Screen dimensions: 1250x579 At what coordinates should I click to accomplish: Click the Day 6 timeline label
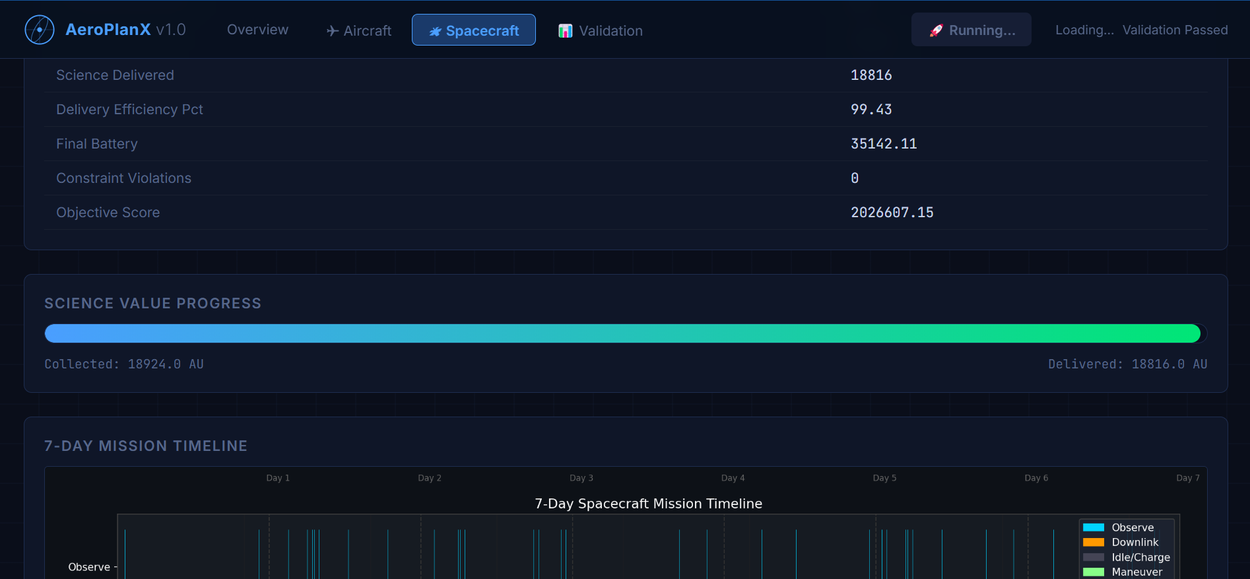click(x=1036, y=478)
